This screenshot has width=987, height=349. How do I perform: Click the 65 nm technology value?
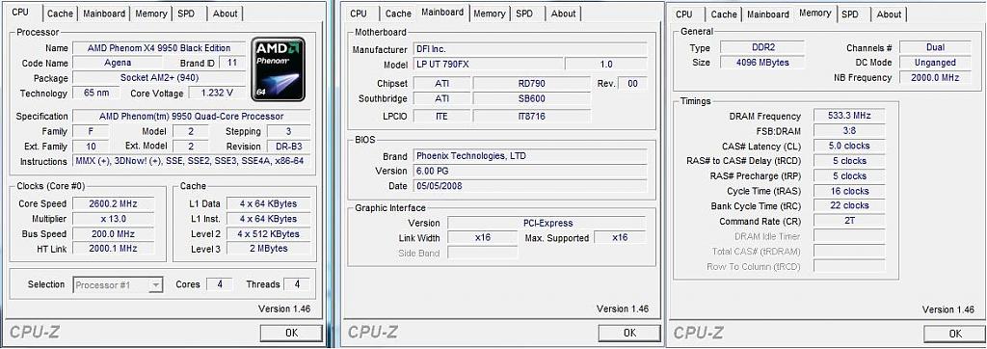coord(95,94)
